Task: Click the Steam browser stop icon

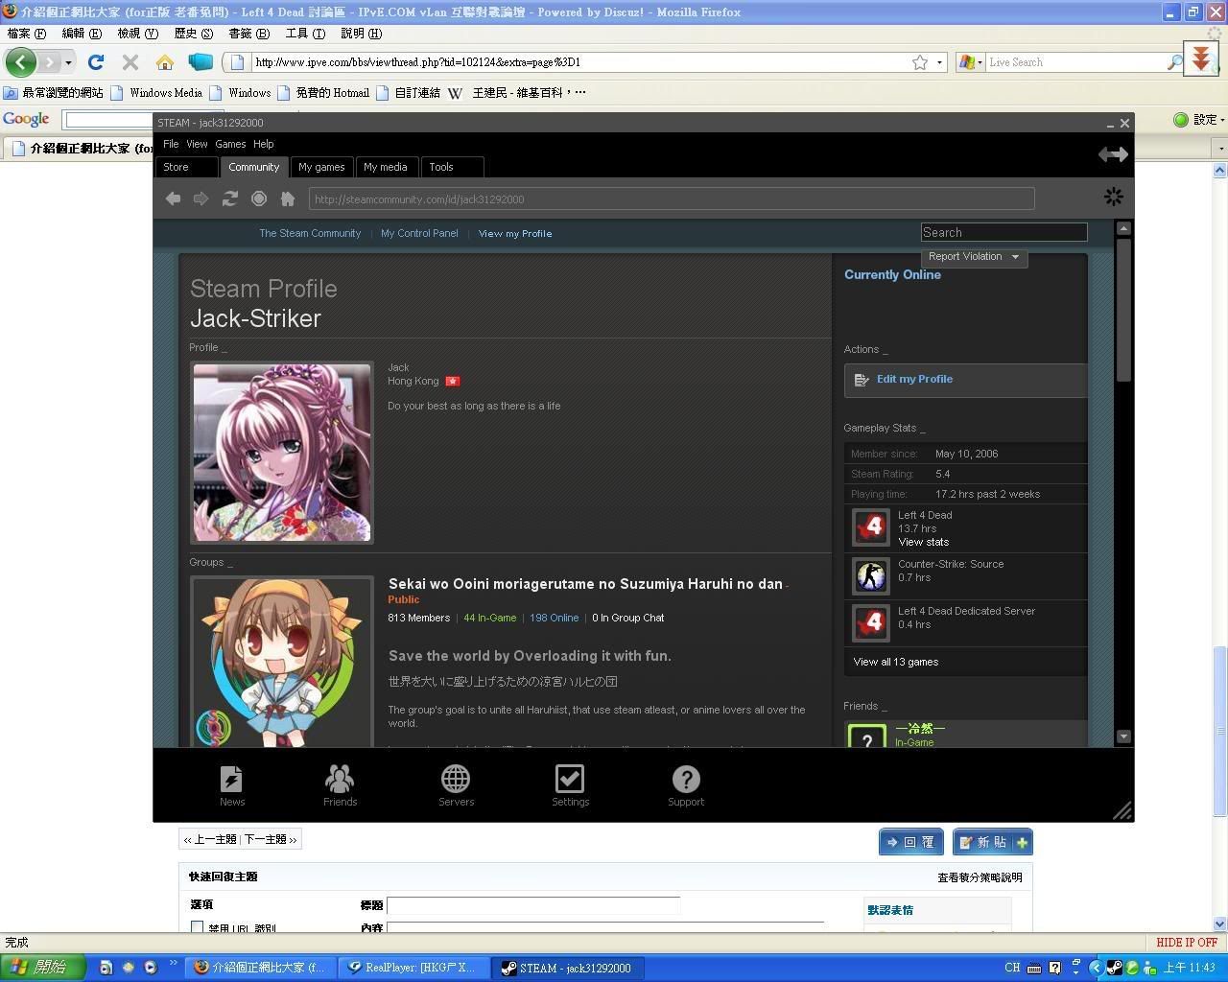Action: point(258,199)
